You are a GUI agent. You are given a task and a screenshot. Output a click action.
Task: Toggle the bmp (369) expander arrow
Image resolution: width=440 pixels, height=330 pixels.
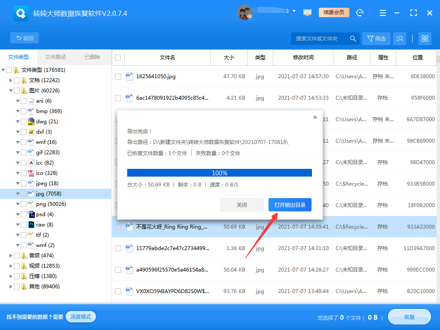pos(18,111)
